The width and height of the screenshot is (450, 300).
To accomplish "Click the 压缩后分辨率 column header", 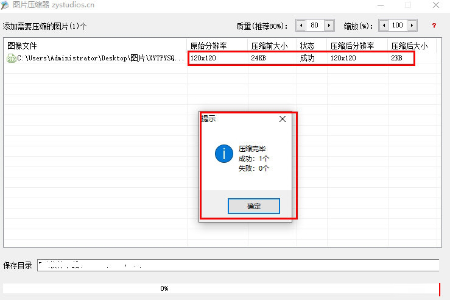I will point(357,46).
